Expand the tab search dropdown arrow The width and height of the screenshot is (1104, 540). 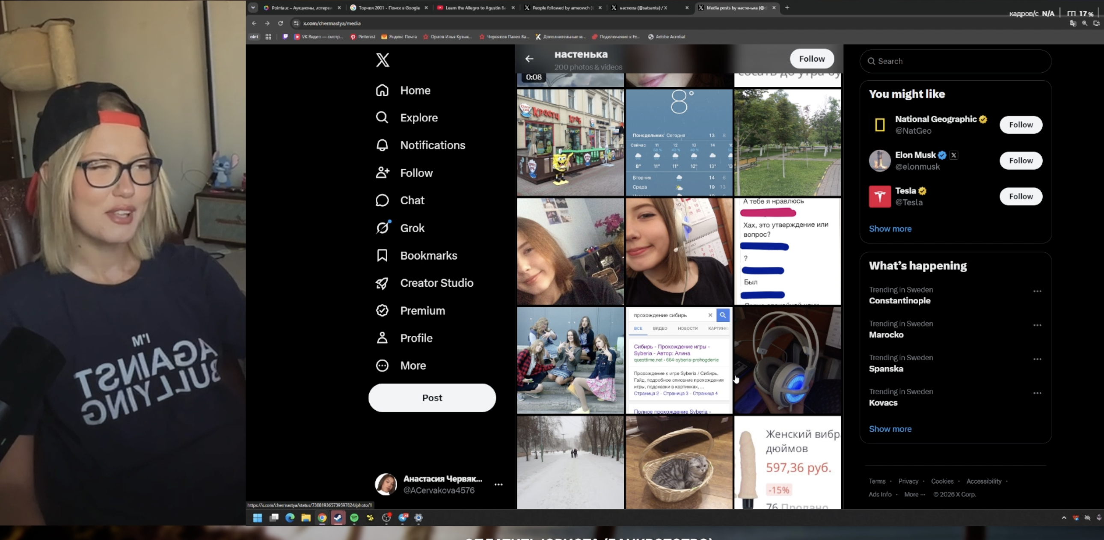253,7
